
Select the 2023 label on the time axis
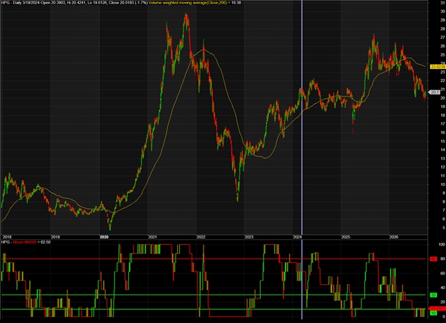pyautogui.click(x=249, y=237)
